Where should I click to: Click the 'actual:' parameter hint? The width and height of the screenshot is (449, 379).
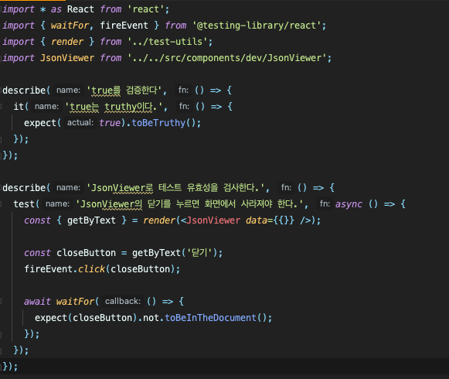[x=80, y=123]
